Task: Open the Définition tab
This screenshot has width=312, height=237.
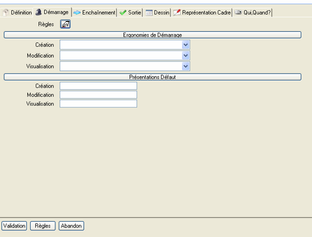Action: point(17,13)
